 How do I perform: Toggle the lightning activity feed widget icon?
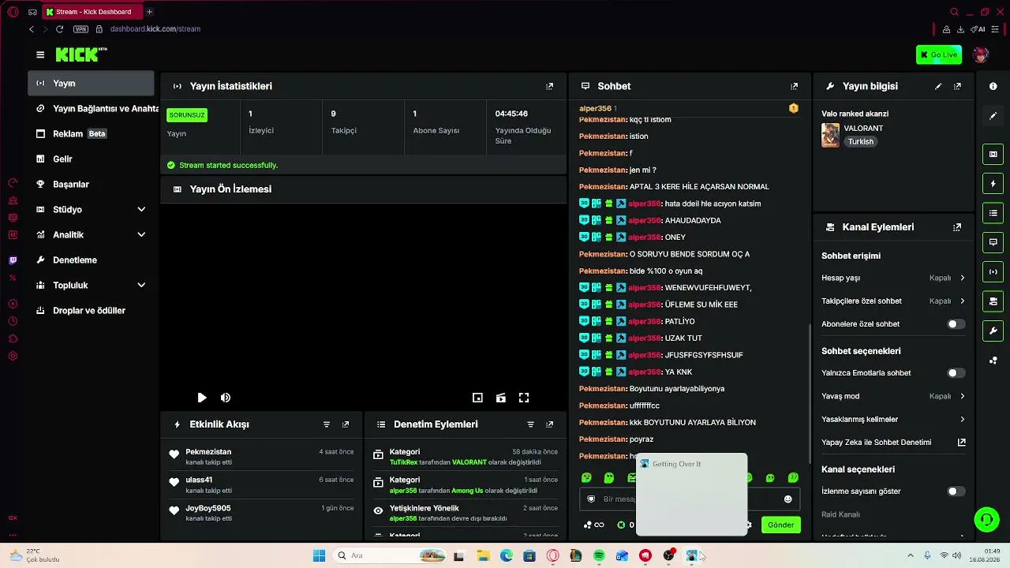(993, 184)
